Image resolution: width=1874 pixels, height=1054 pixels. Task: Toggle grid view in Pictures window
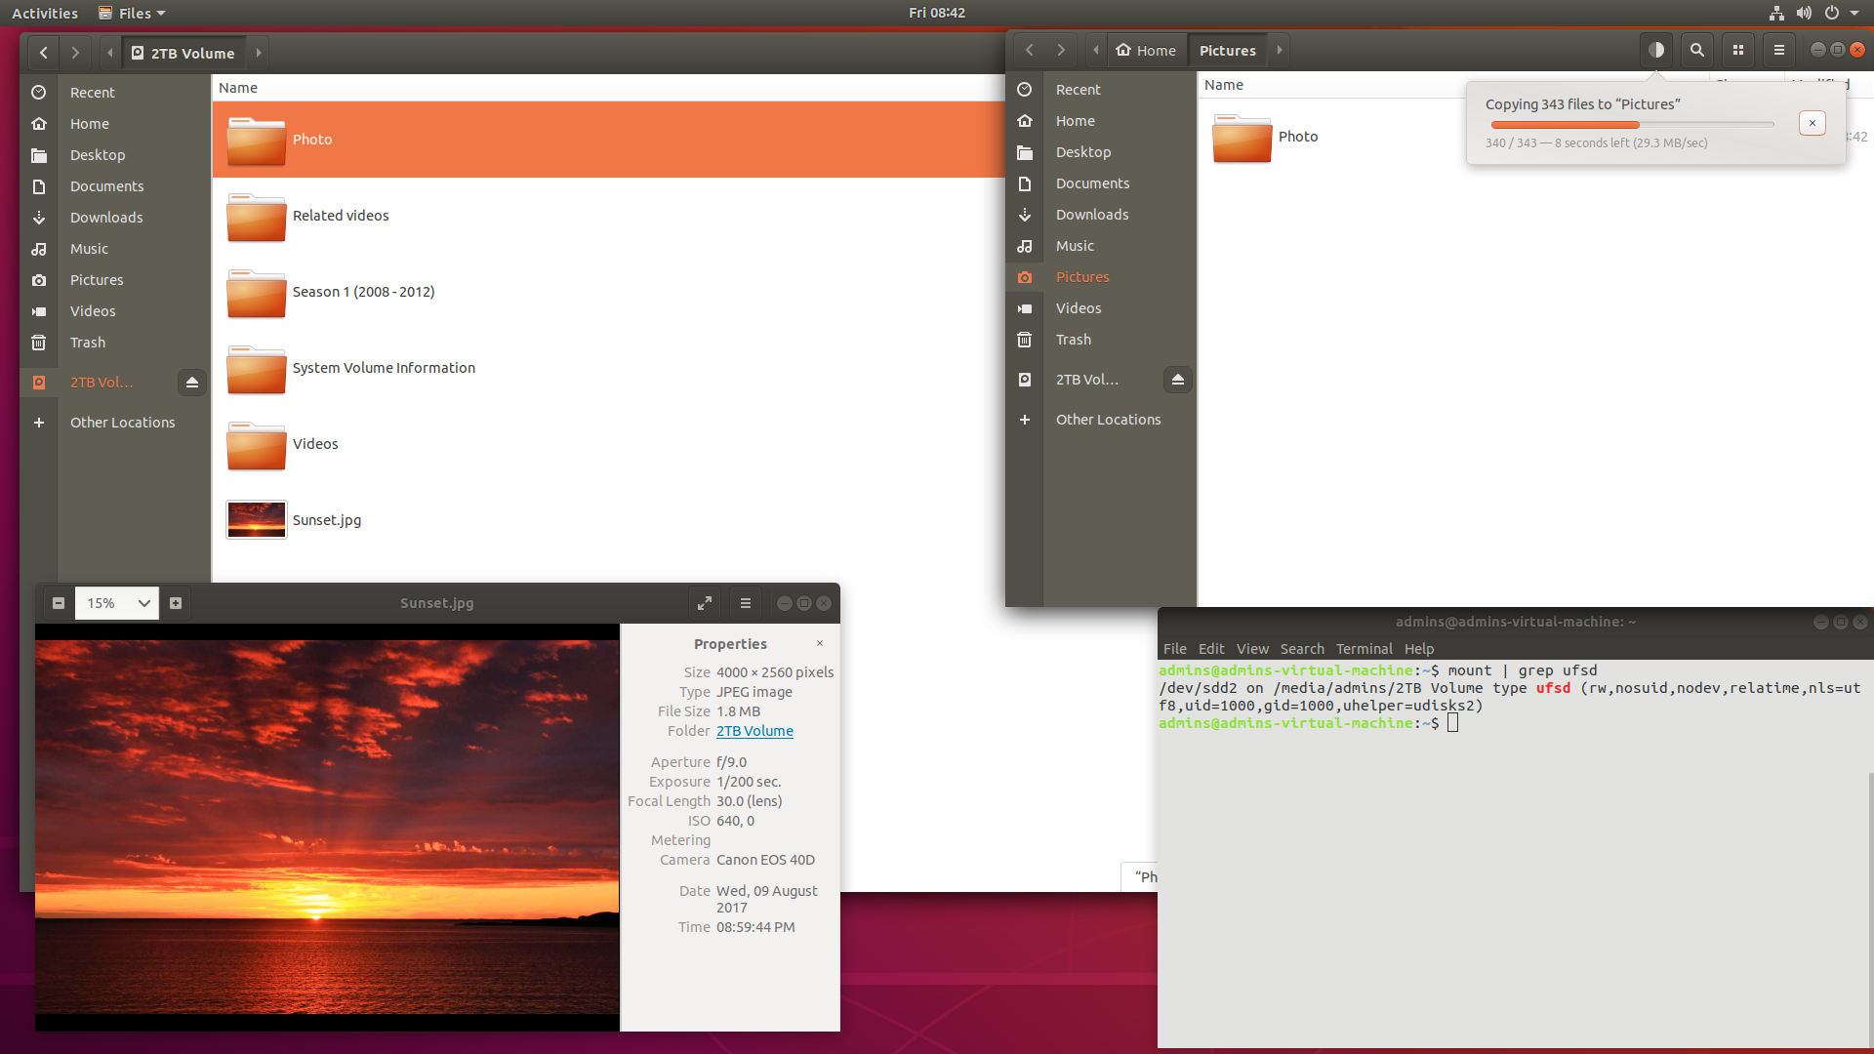pos(1738,50)
